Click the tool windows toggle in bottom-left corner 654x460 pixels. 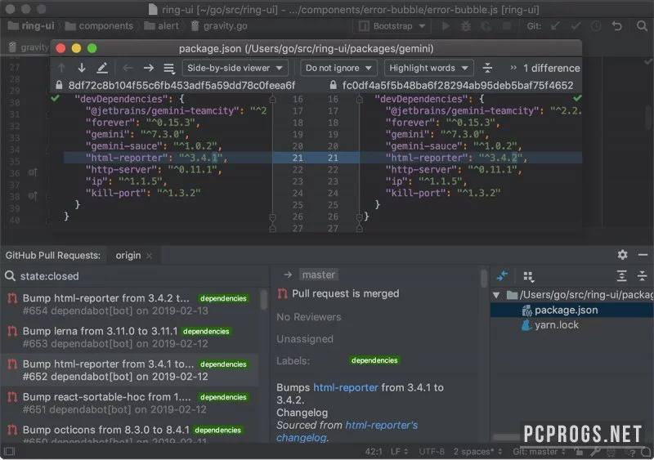(9, 451)
